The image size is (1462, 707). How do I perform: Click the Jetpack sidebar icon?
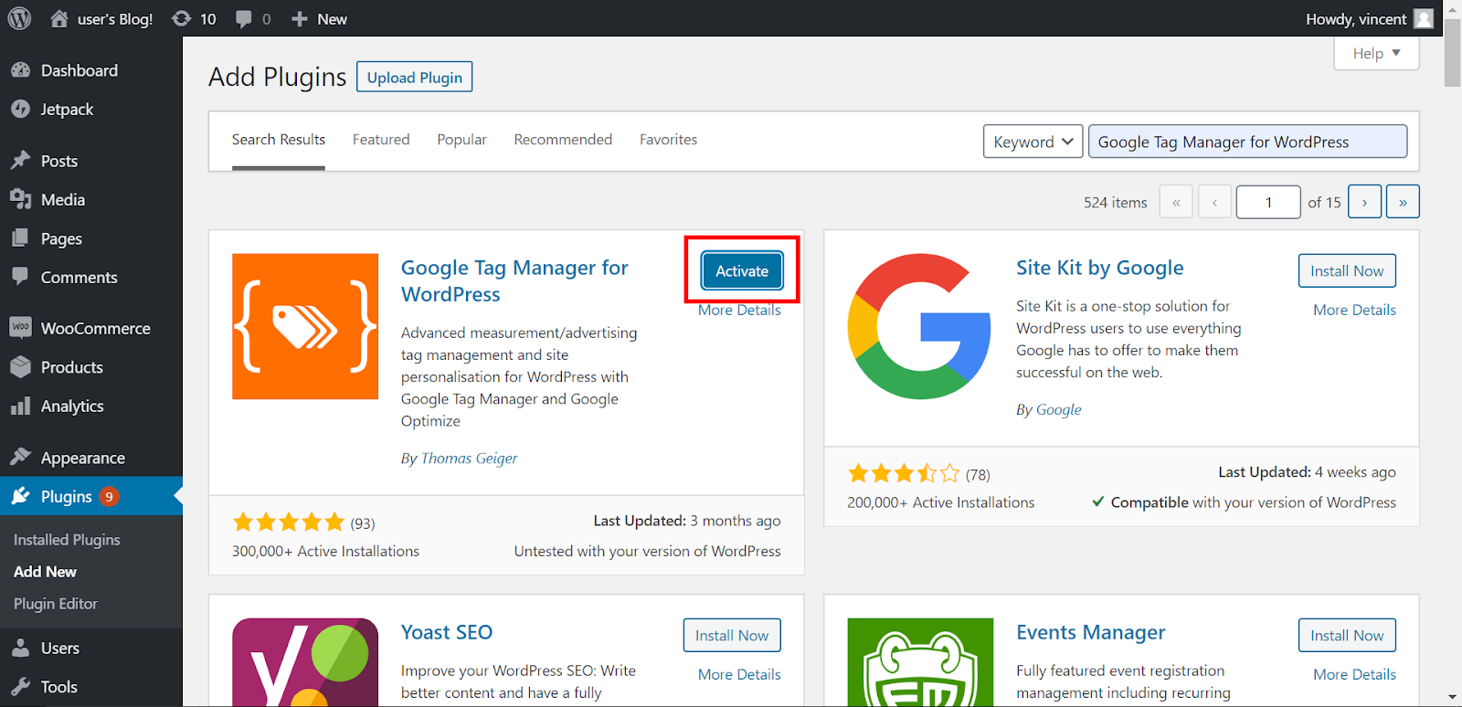point(21,109)
